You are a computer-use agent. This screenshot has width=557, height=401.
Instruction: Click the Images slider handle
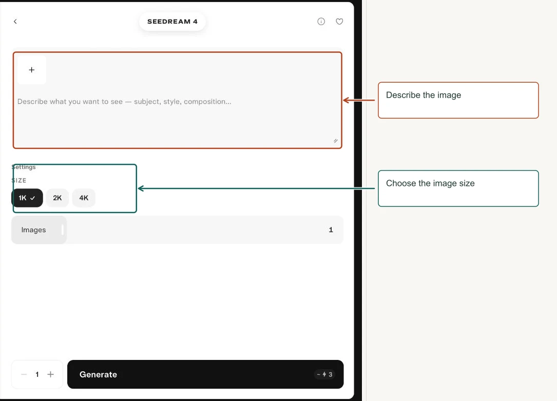point(63,230)
